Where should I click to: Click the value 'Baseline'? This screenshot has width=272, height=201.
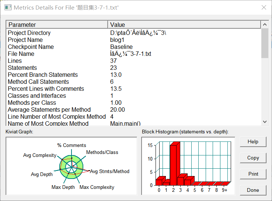[x=121, y=47]
